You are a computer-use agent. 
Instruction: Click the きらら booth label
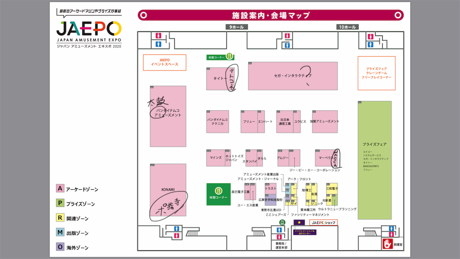point(262,158)
